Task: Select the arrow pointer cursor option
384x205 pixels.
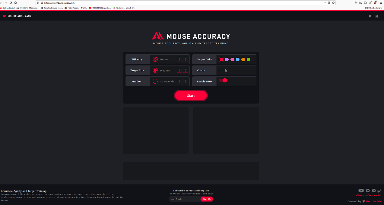Action: click(x=226, y=70)
